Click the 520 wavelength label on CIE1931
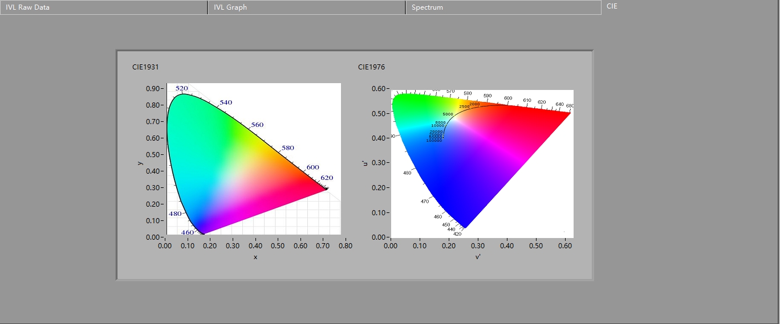This screenshot has height=324, width=780. 181,88
